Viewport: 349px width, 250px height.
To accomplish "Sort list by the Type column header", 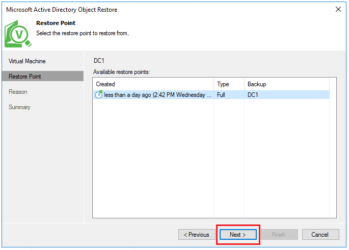I will (x=229, y=84).
